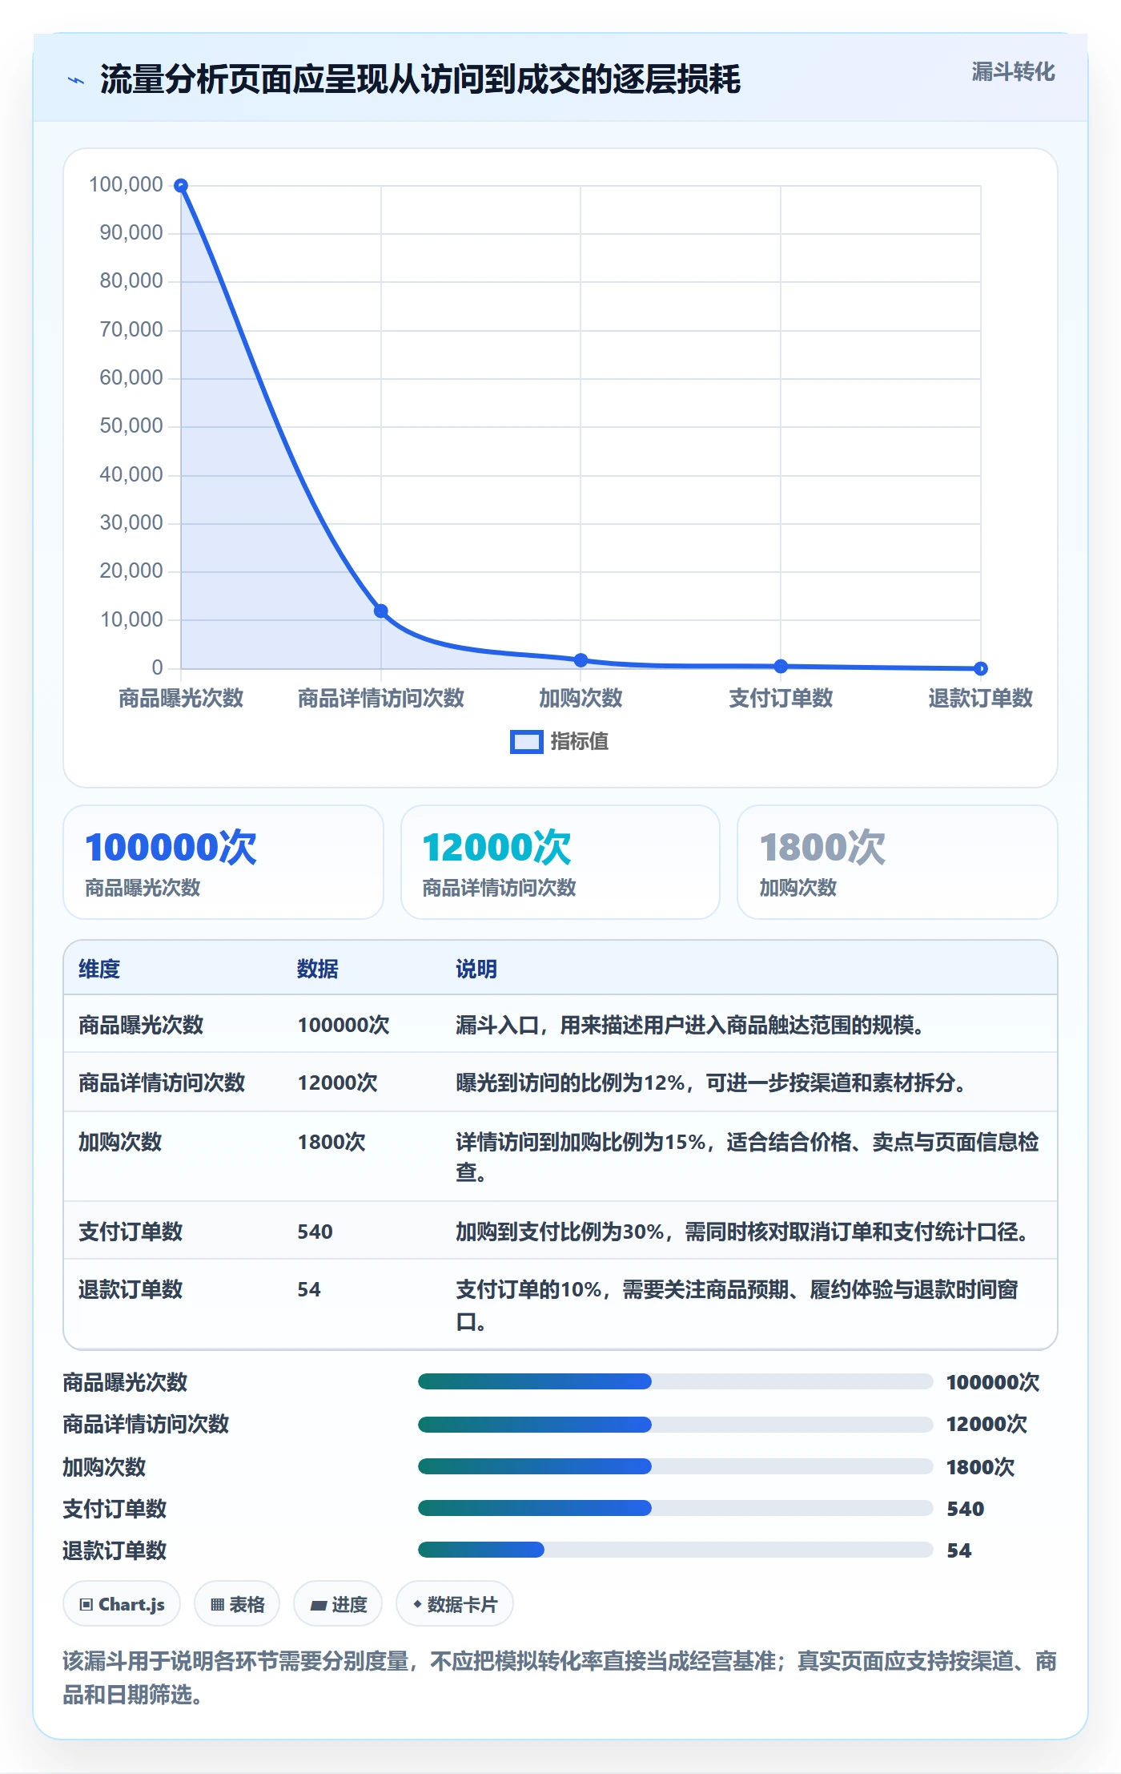Image resolution: width=1121 pixels, height=1774 pixels.
Task: Select the 商品详情访问次数 table row name cell
Action: click(162, 1083)
